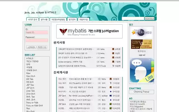
Task: Focus the Google search text box
Action: [133, 18]
